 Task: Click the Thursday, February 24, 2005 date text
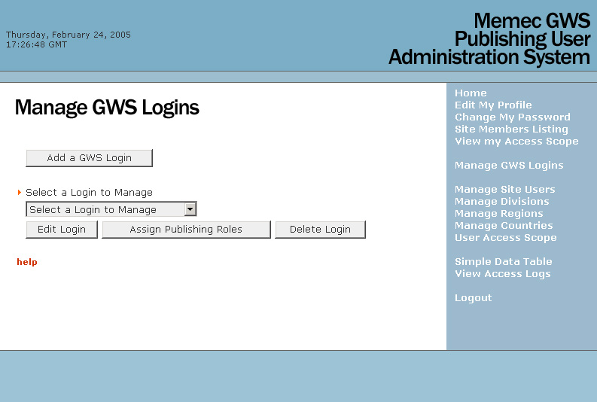click(69, 35)
